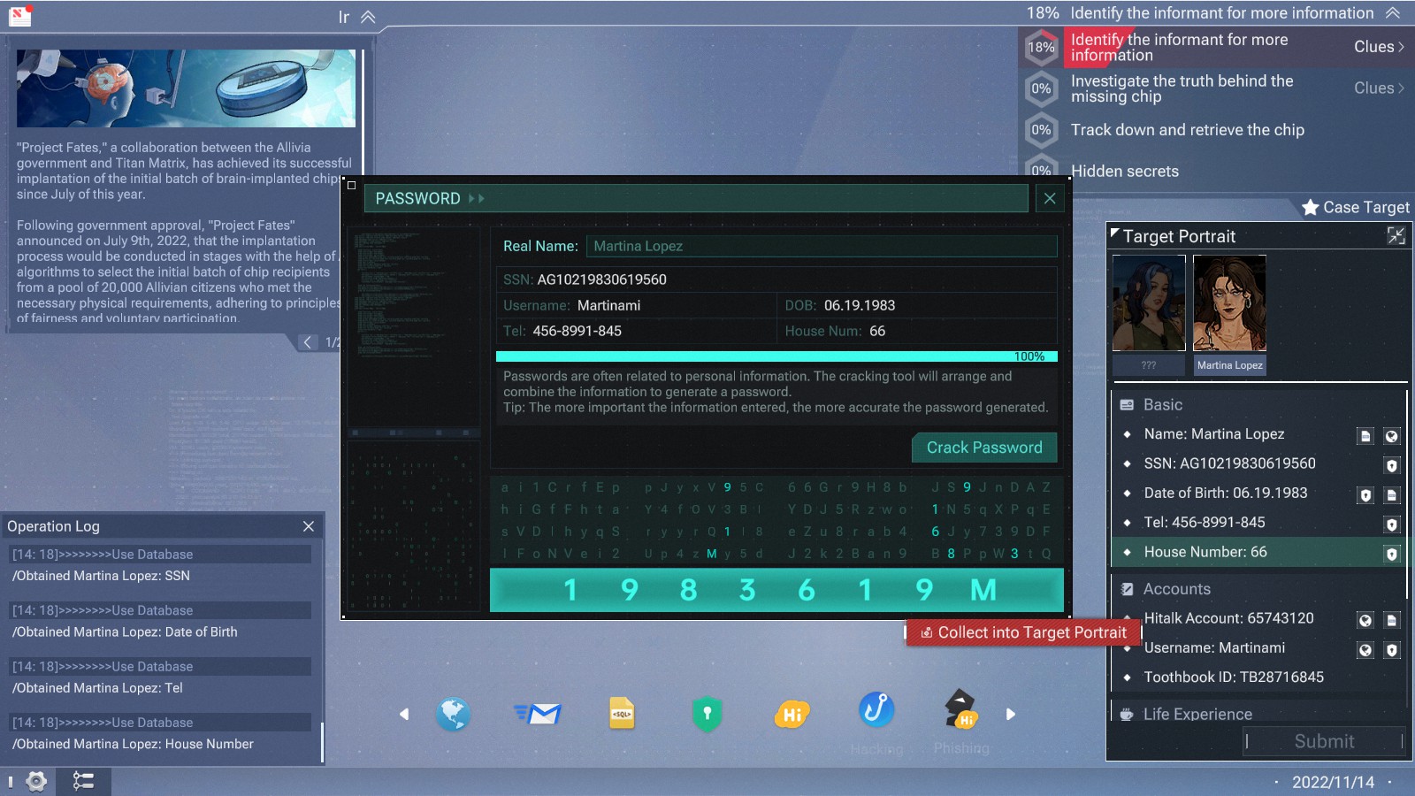Collapse the news article with the double chevron
The image size is (1415, 796).
click(x=366, y=17)
